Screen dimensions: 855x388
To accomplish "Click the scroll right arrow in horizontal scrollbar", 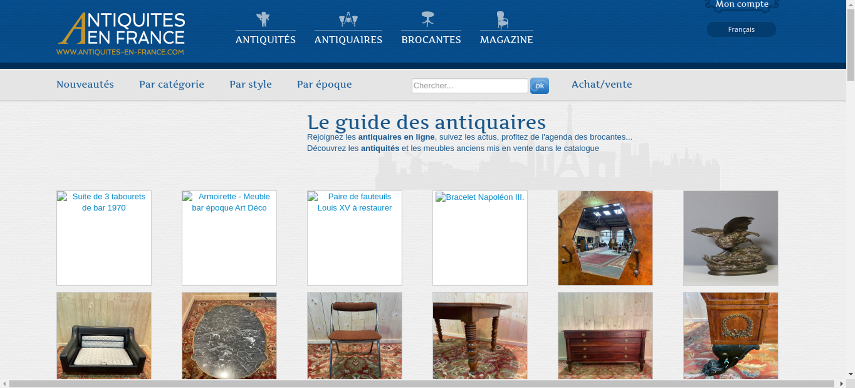I will [841, 384].
